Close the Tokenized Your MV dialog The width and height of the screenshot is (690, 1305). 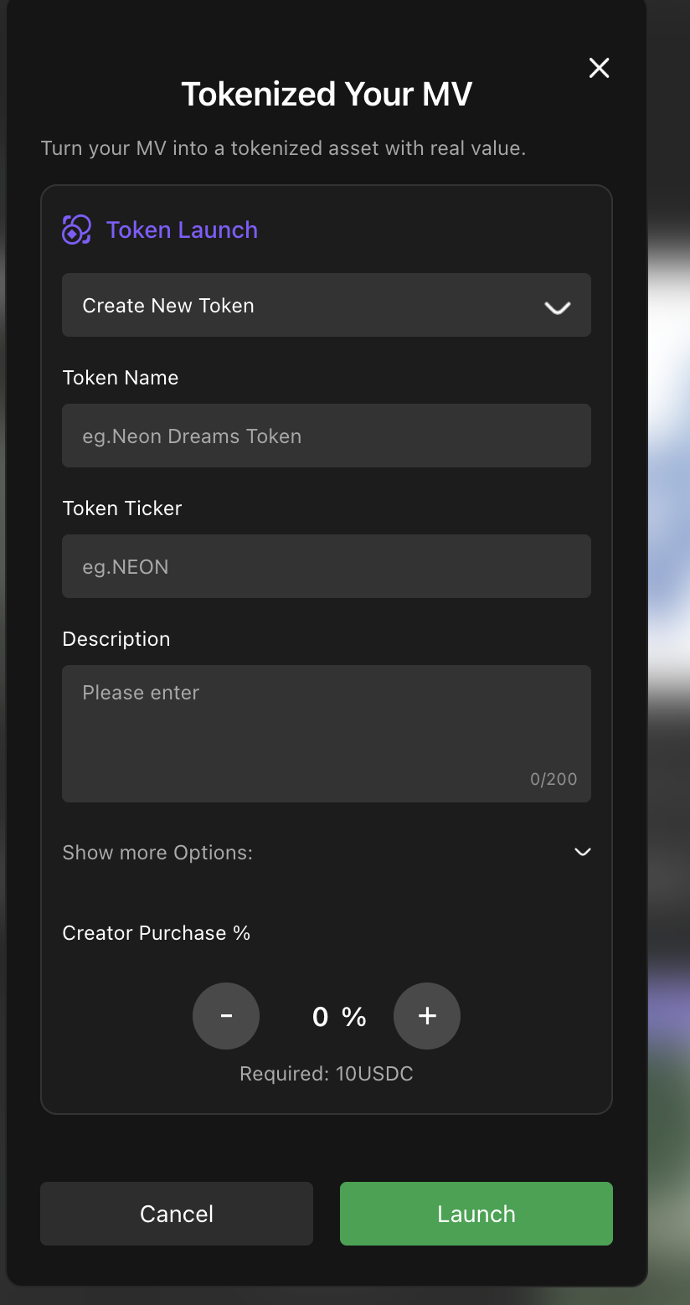tap(599, 68)
